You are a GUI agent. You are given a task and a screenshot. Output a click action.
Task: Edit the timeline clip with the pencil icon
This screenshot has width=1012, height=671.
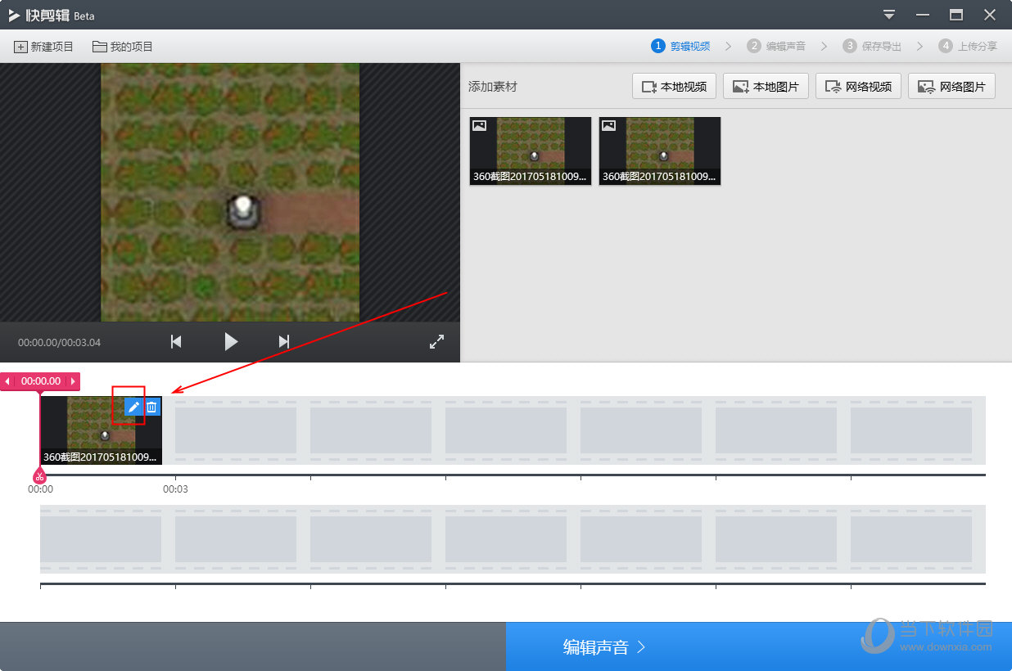click(133, 407)
